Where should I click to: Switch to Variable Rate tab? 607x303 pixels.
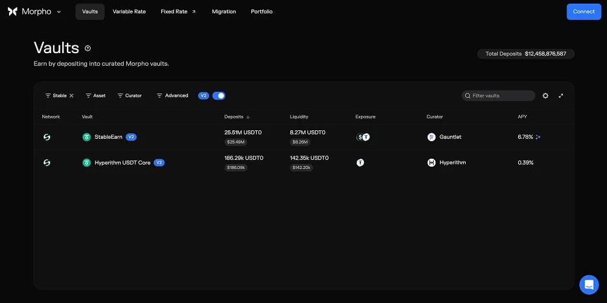(x=129, y=11)
